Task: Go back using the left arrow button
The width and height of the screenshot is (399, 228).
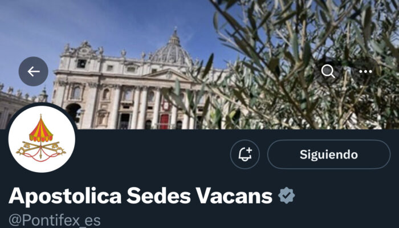Action: [33, 71]
